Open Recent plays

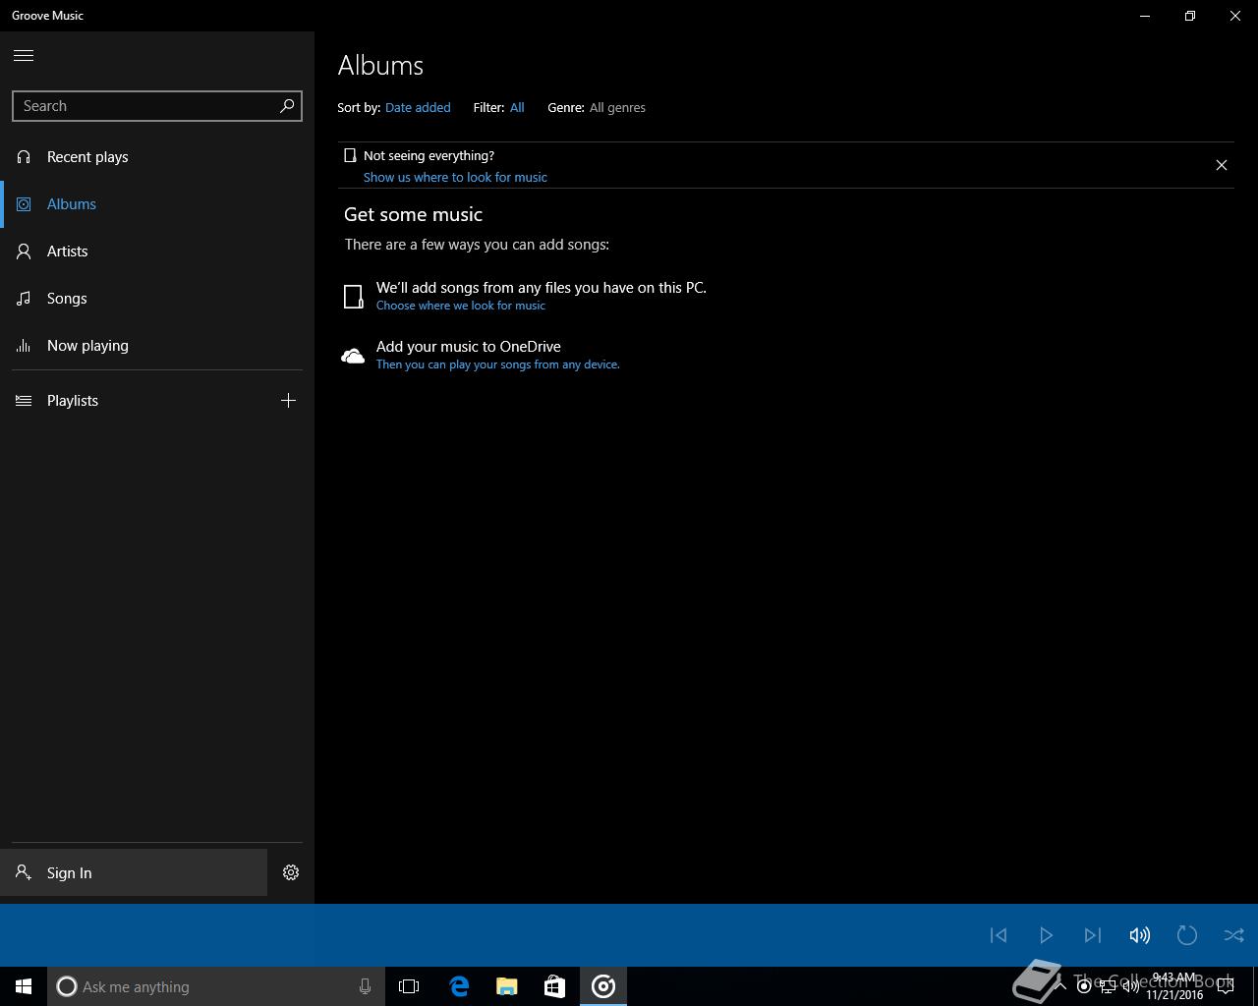click(157, 157)
